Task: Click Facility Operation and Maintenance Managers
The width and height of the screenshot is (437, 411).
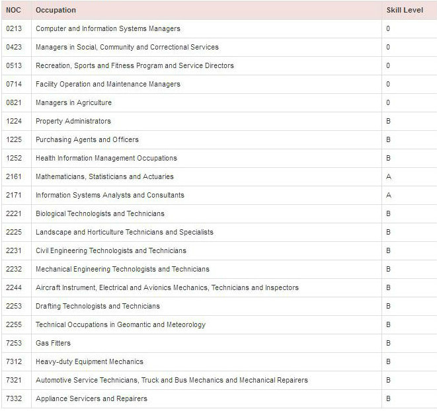Action: [108, 84]
